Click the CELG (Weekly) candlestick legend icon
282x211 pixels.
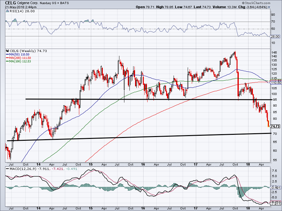click(8, 51)
